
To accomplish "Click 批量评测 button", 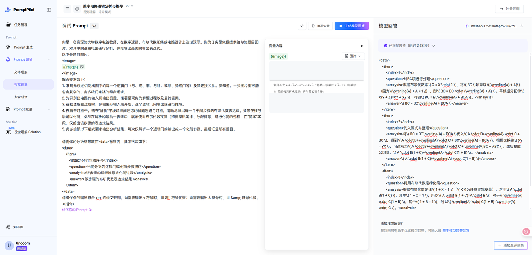I will [509, 9].
